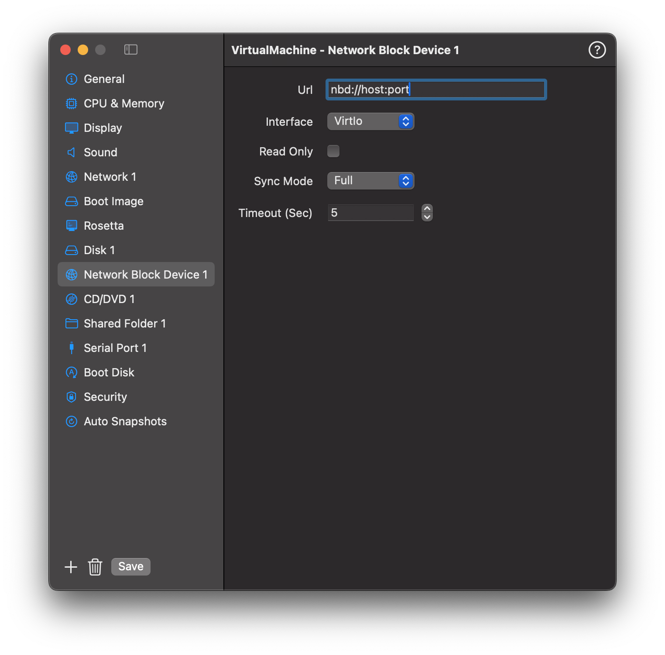Select Shared Folder 1 in sidebar

(x=124, y=324)
